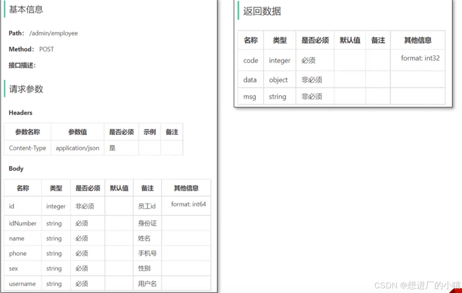Select the format: int32 cell
This screenshot has width=462, height=293.
(418, 61)
